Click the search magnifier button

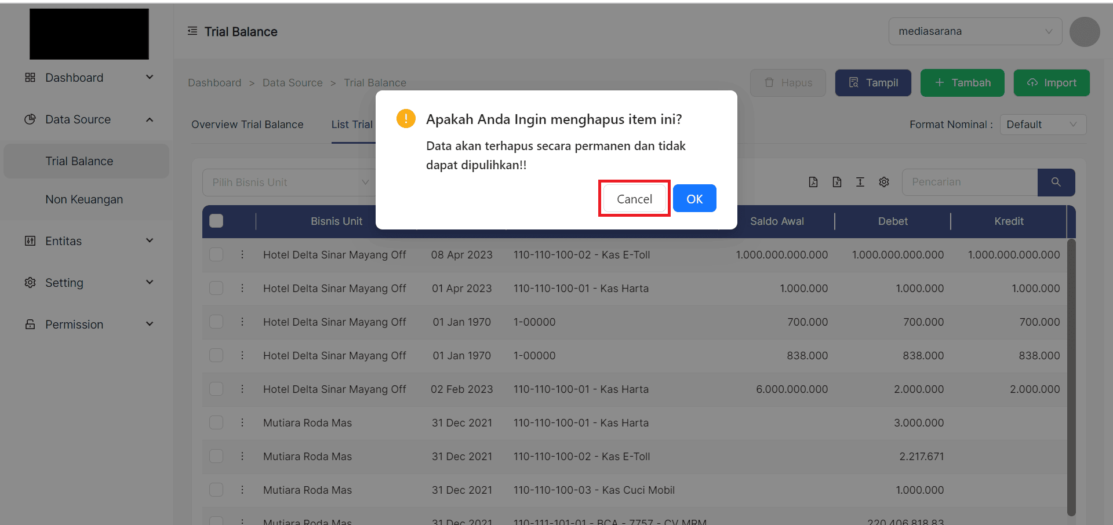click(x=1056, y=182)
